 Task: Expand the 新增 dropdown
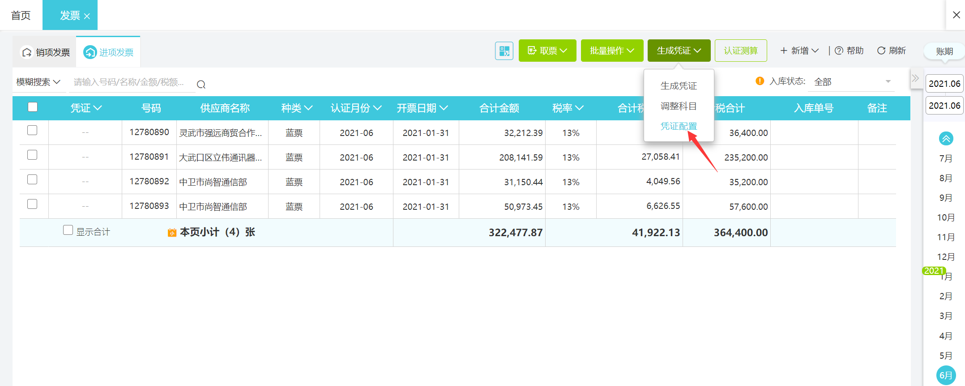tap(799, 51)
